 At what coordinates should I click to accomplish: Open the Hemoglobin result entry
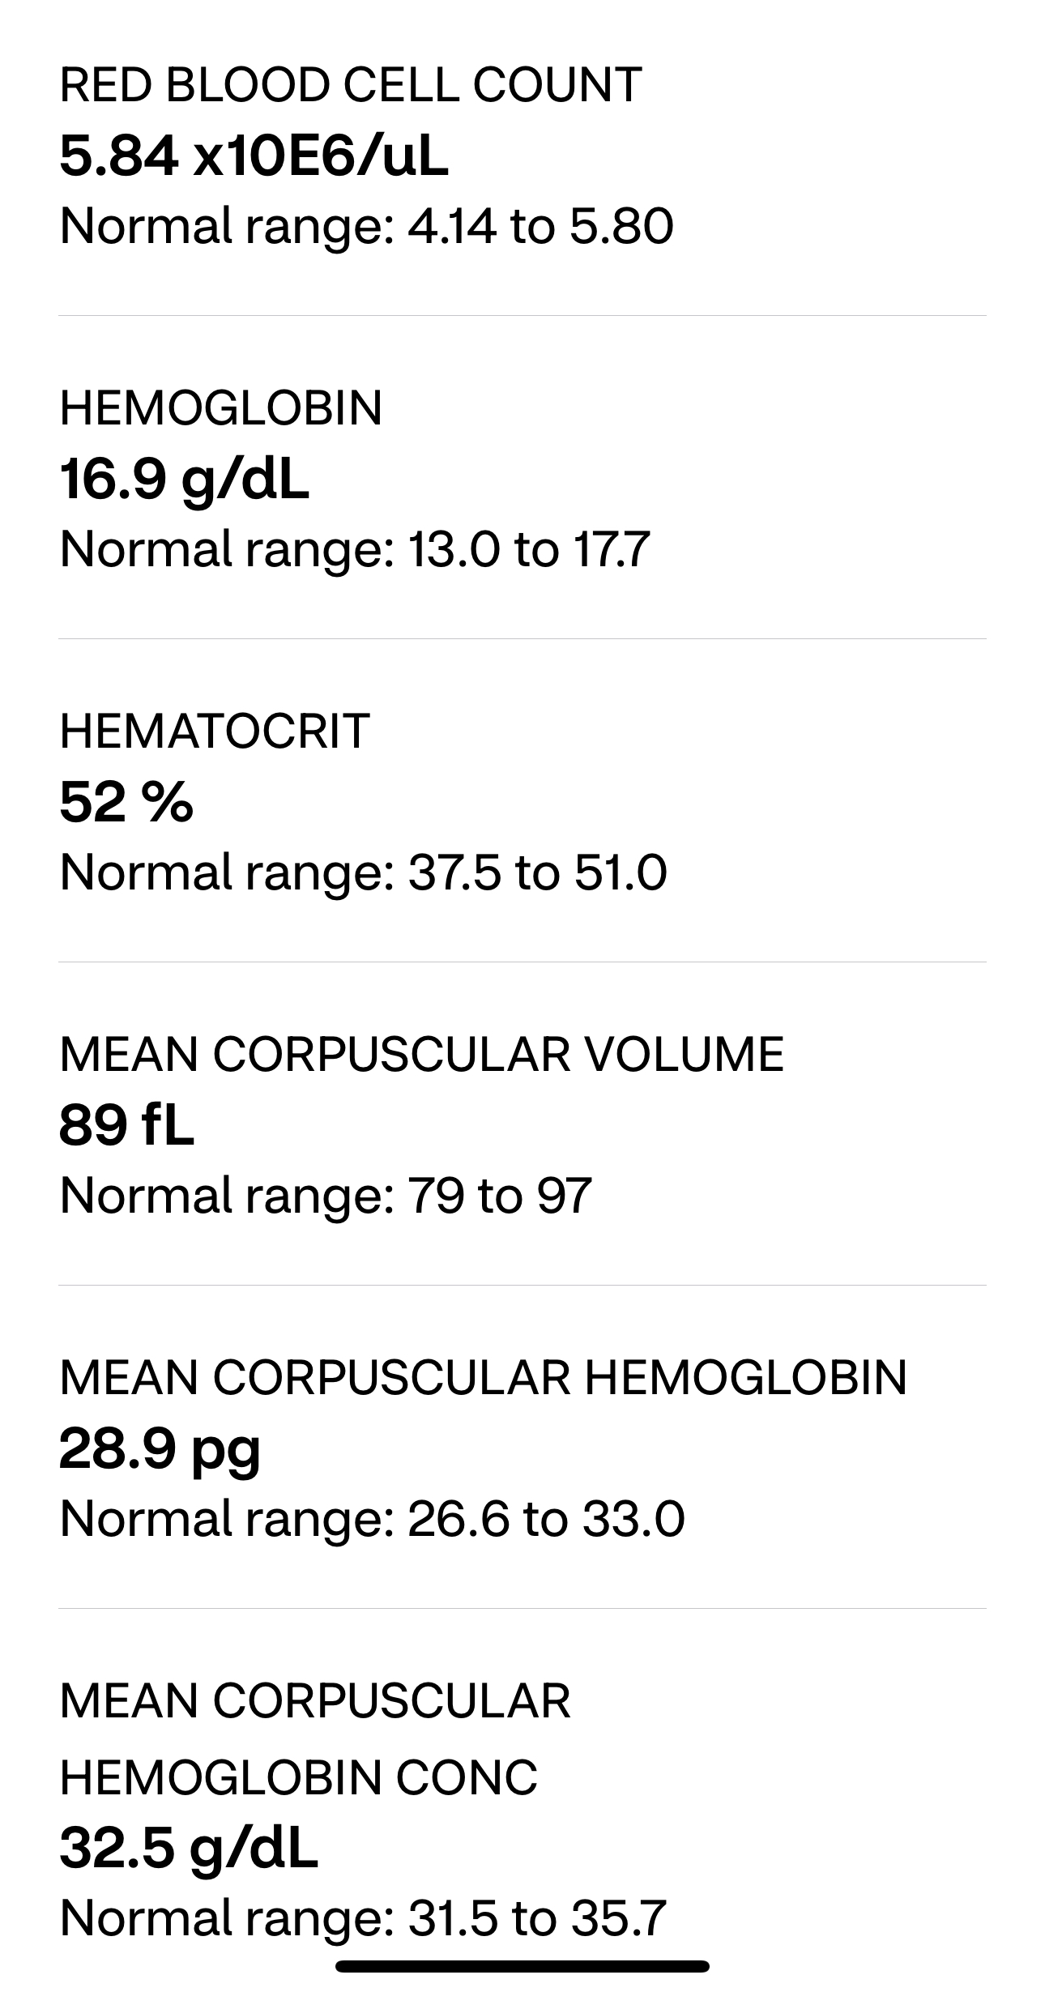(x=522, y=478)
